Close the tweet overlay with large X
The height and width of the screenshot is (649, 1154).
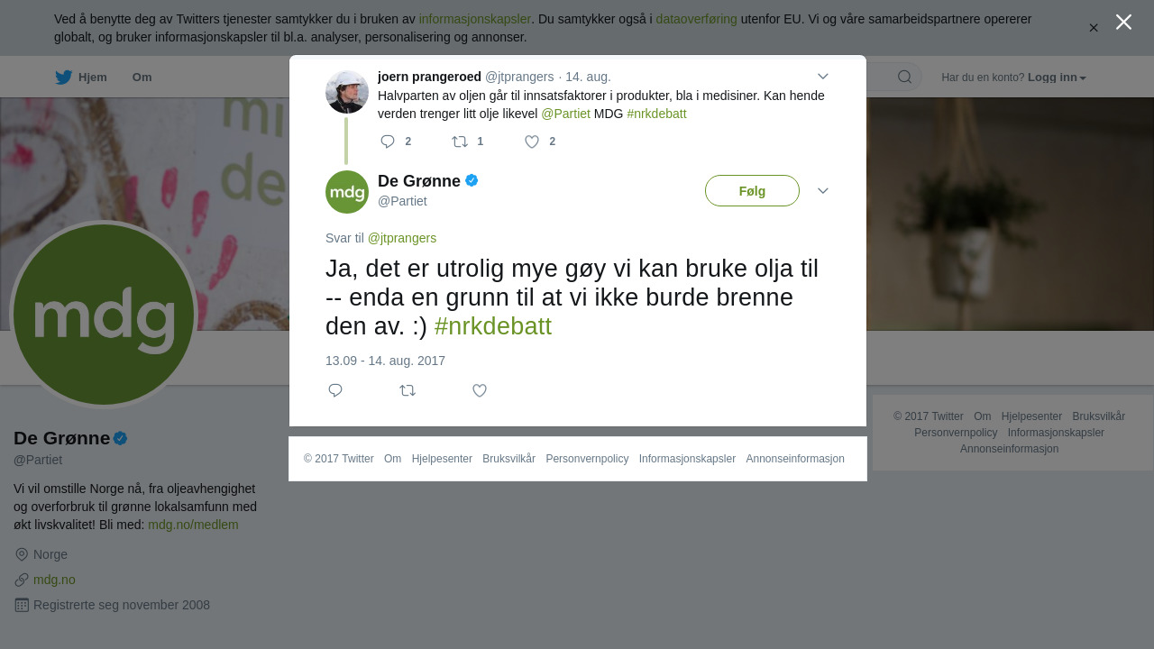tap(1123, 22)
